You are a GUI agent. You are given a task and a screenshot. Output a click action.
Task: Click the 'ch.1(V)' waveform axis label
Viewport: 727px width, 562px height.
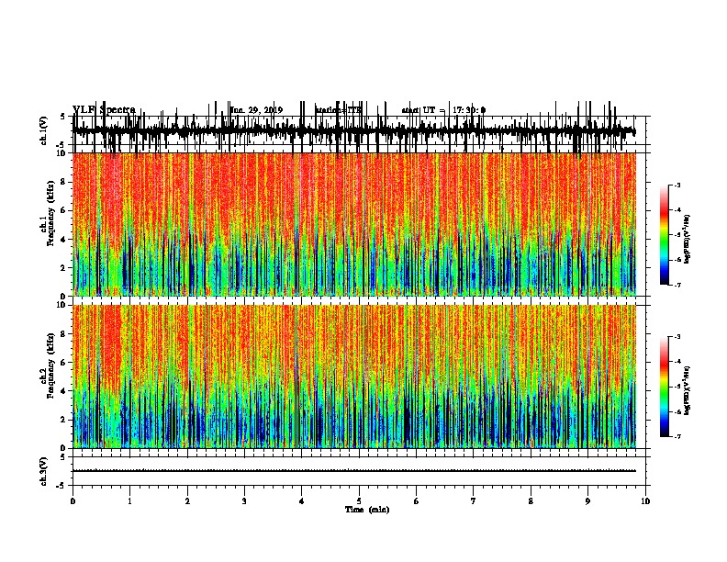point(43,130)
